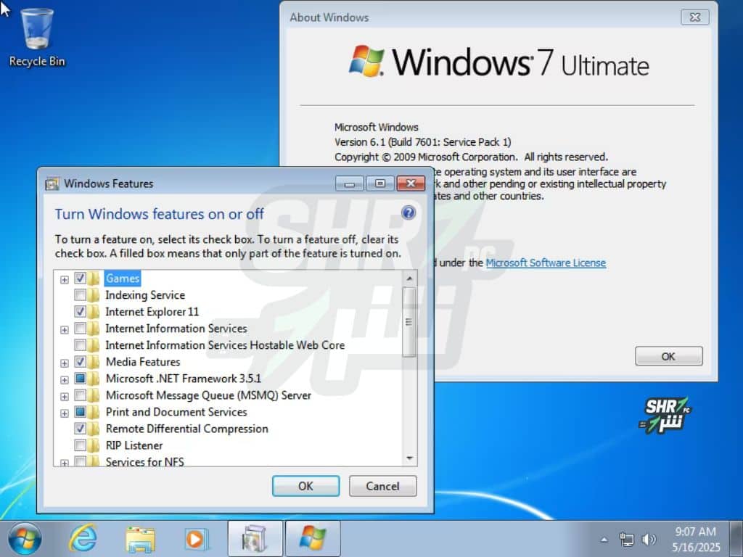Select the Print and Document Services item
Viewport: 743px width, 557px height.
[176, 412]
